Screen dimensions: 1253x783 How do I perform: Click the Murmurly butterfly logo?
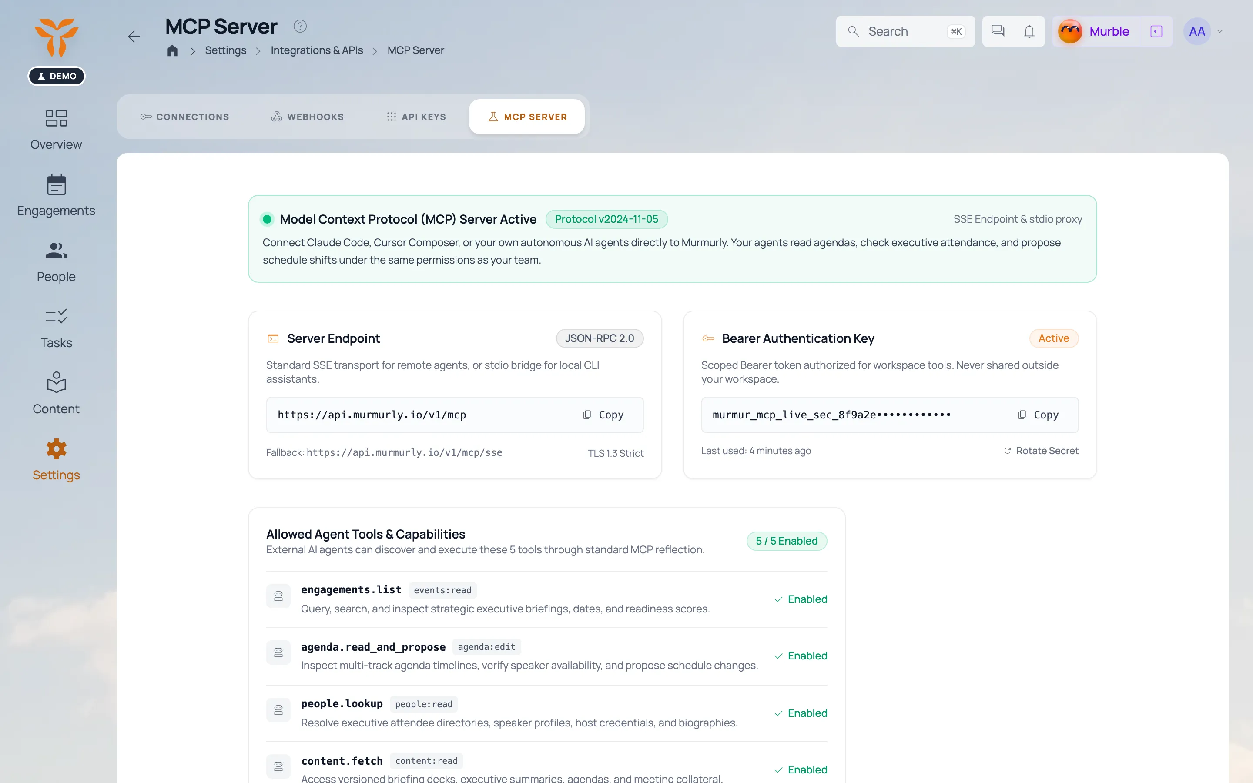57,37
